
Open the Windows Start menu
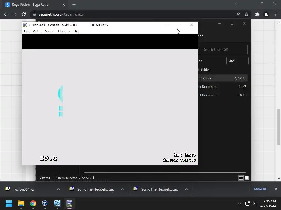9,203
